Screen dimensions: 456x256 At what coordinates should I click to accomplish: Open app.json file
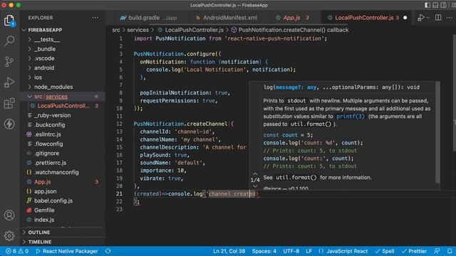coord(45,191)
